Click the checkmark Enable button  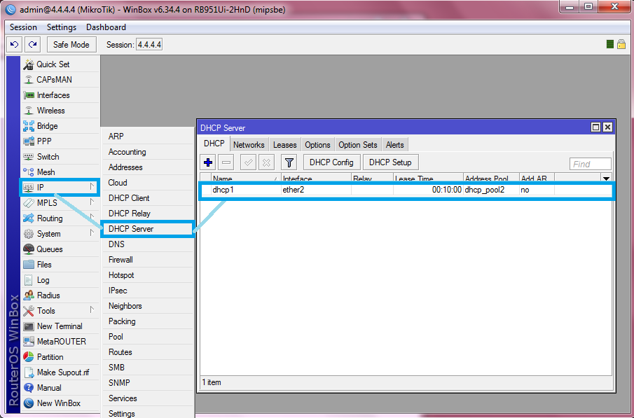(x=248, y=162)
